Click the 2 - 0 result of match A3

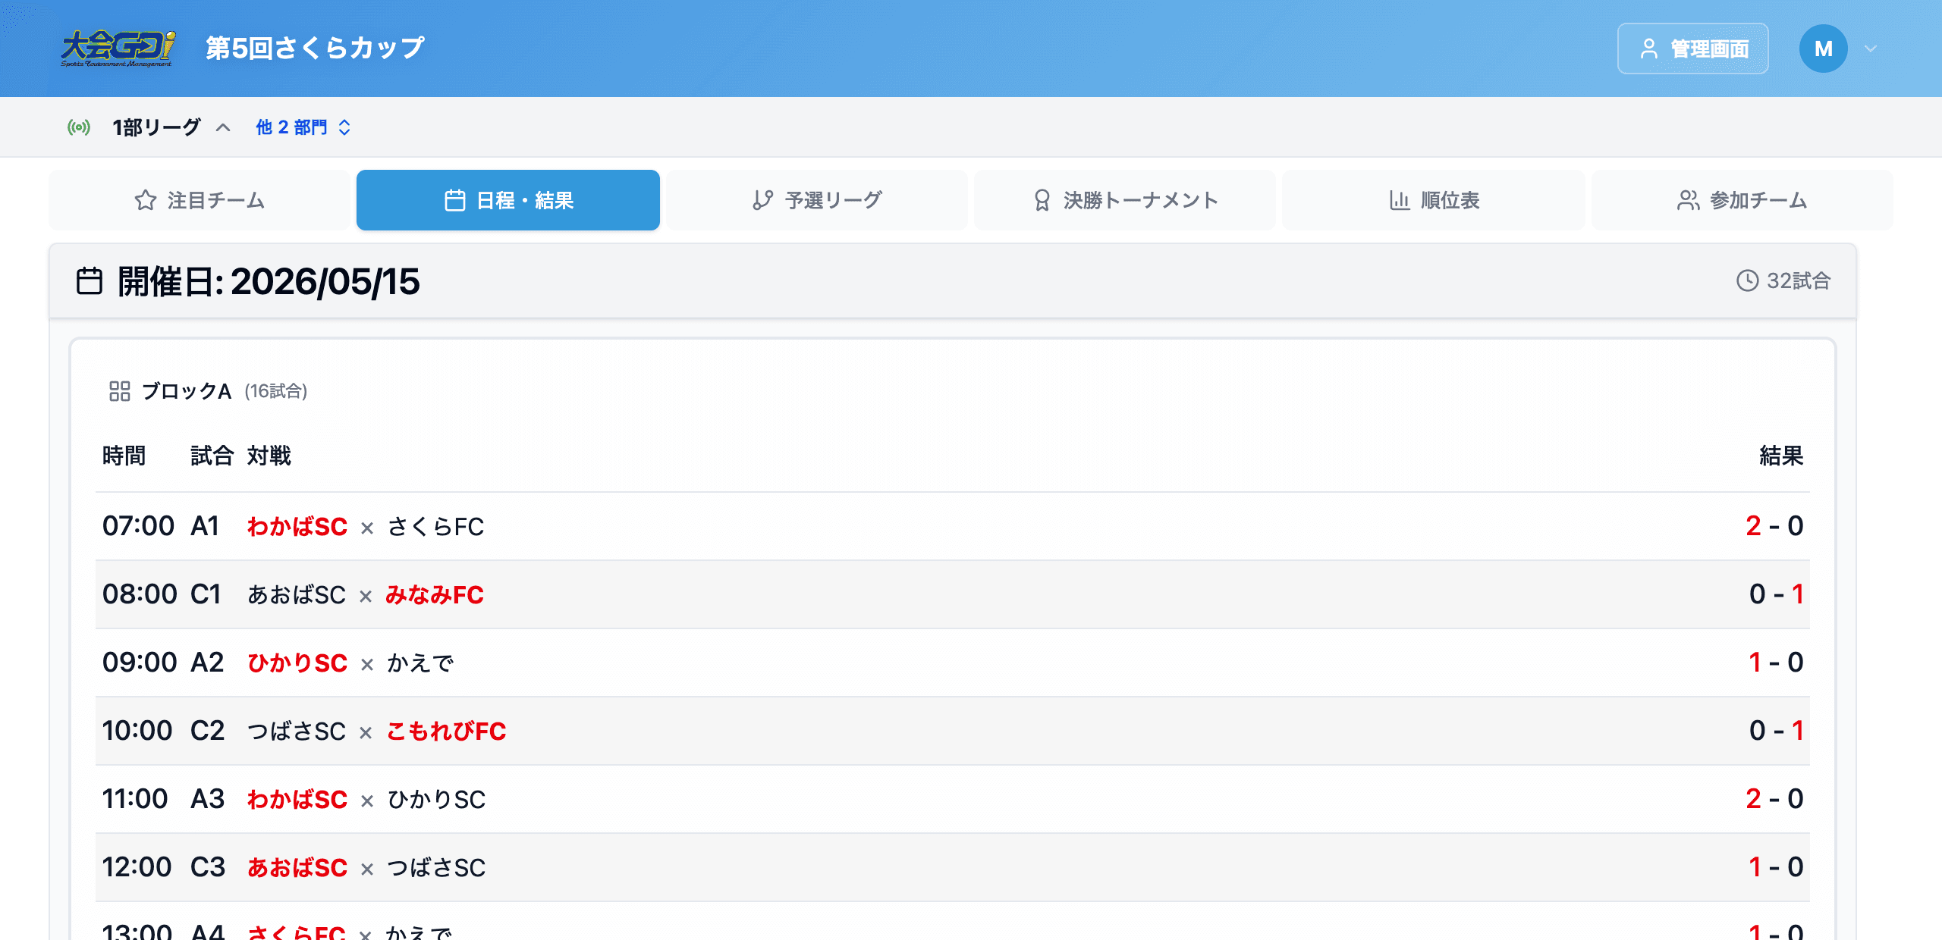coord(1774,798)
